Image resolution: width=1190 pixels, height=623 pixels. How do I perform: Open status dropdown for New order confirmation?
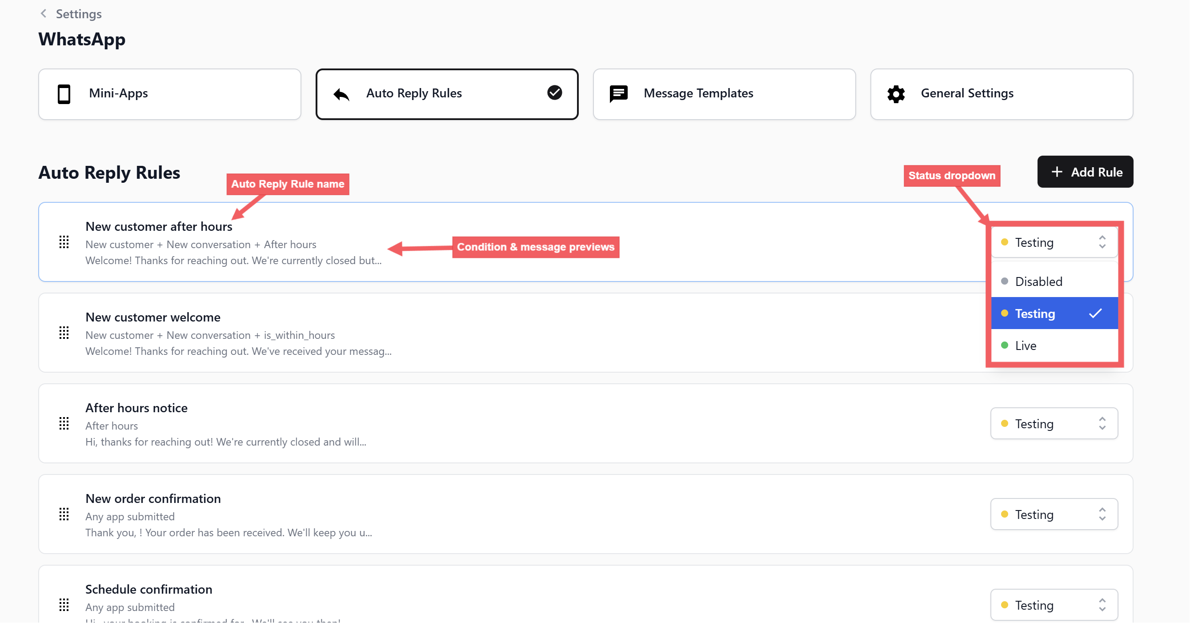1054,514
